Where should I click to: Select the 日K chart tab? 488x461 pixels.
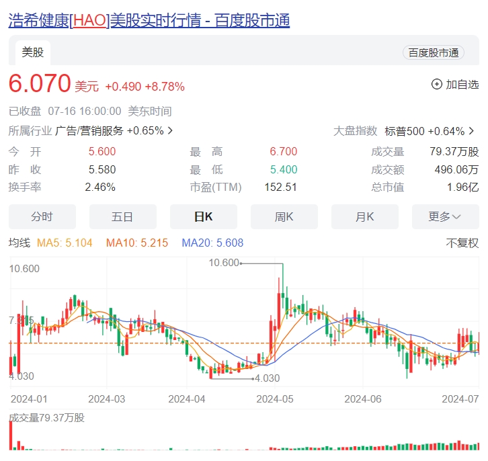203,216
